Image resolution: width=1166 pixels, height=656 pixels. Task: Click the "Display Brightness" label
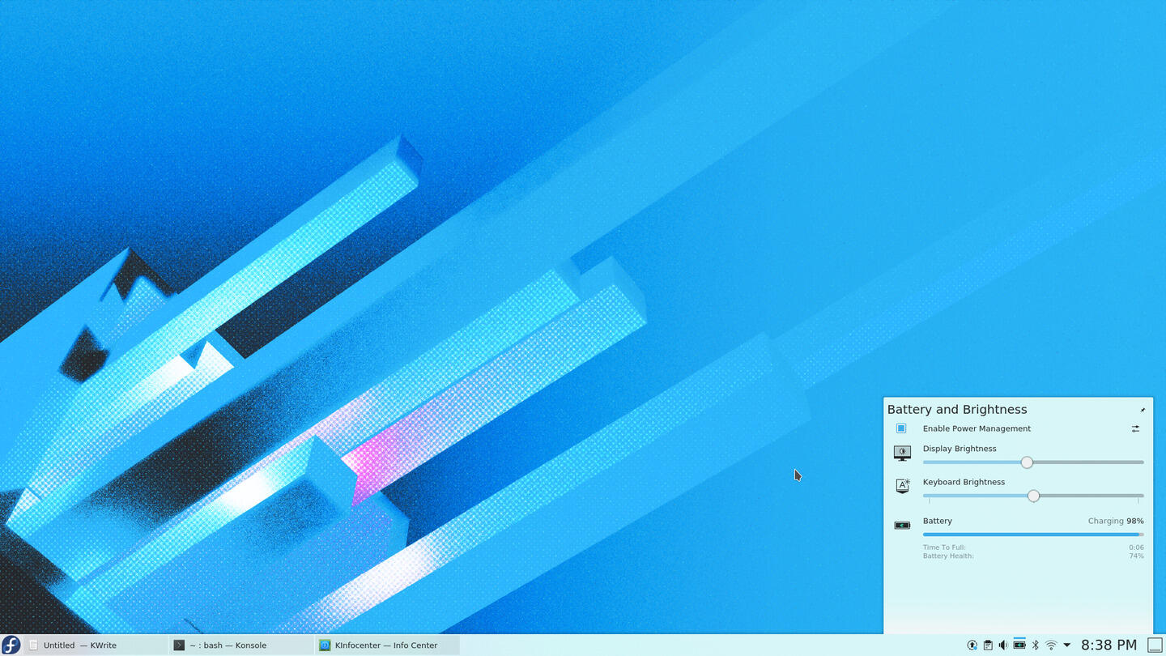(x=960, y=449)
